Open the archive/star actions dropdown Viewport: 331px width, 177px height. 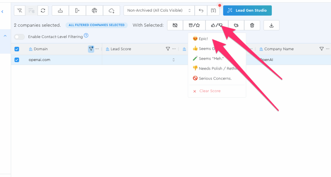point(194,25)
